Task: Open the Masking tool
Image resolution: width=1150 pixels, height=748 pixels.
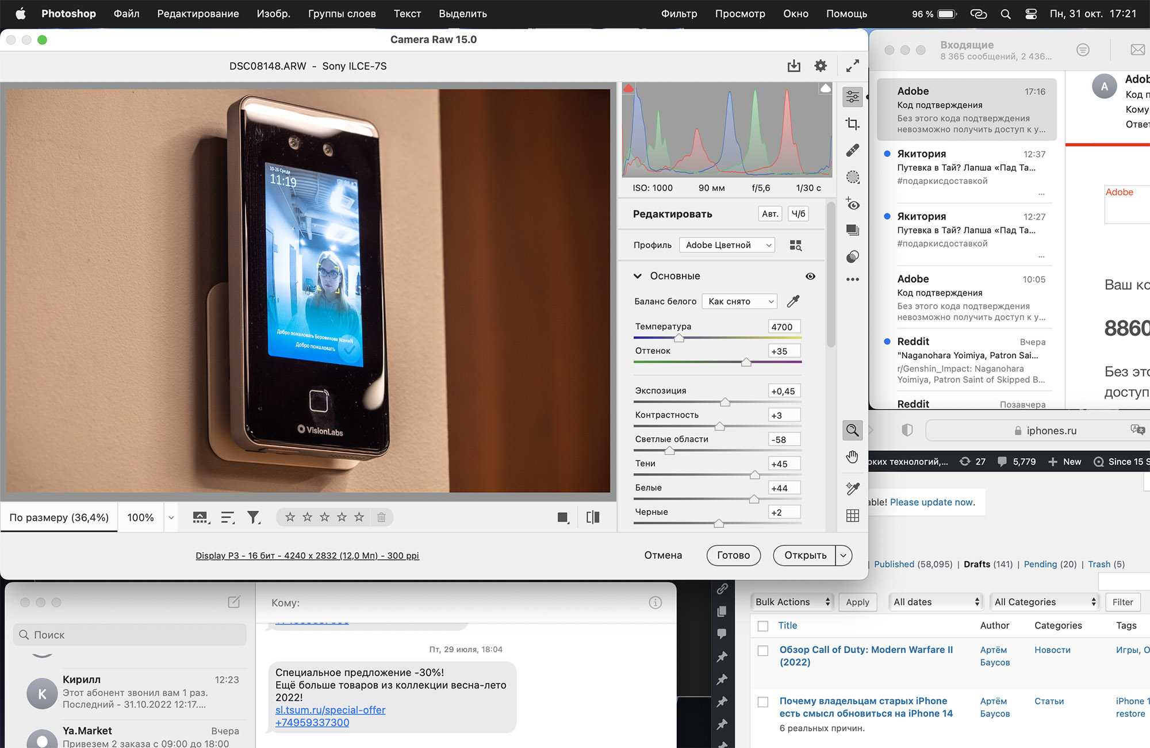Action: [853, 177]
